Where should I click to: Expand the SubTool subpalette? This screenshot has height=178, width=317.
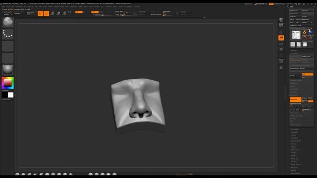coord(294,50)
